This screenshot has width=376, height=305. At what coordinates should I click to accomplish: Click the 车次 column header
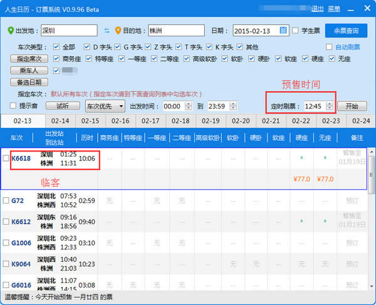[x=16, y=138]
